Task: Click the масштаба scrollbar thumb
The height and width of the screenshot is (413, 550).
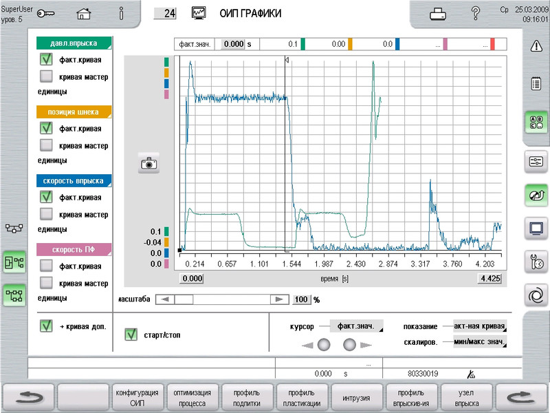Action: (x=184, y=299)
